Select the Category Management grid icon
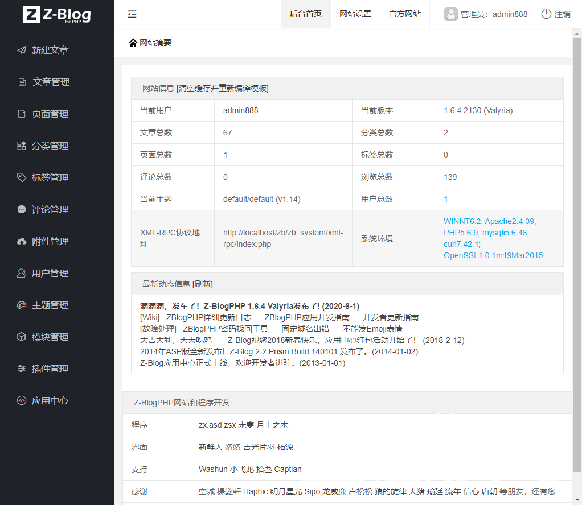 tap(22, 146)
